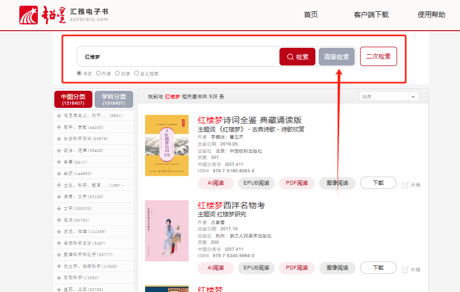Image resolution: width=460 pixels, height=292 pixels.
Task: Switch to the 学科分类 tab
Action: click(114, 99)
